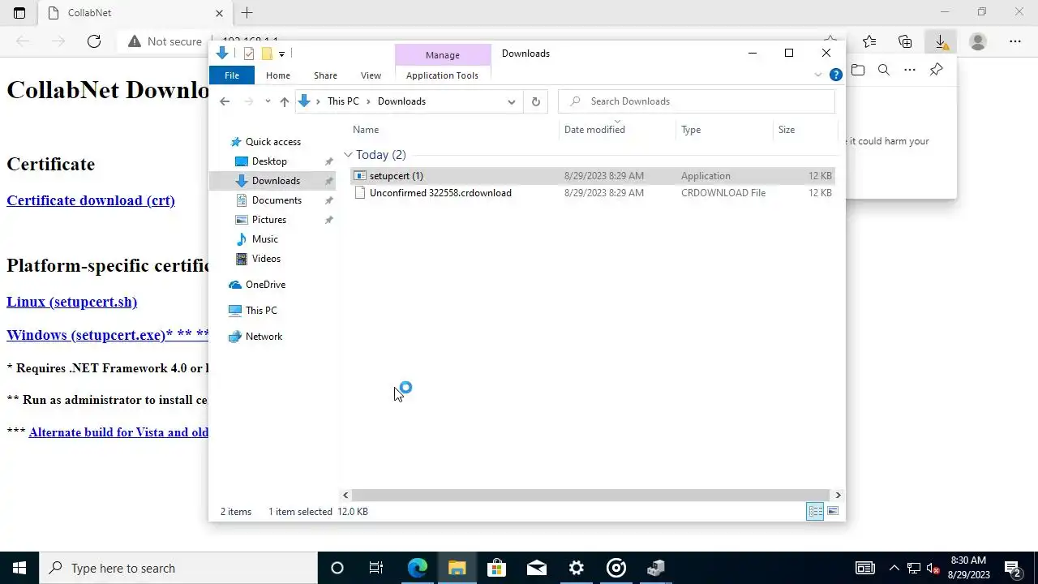Search downloads in Edge downloads panel

(884, 71)
